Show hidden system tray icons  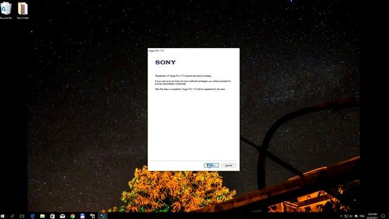click(x=342, y=216)
